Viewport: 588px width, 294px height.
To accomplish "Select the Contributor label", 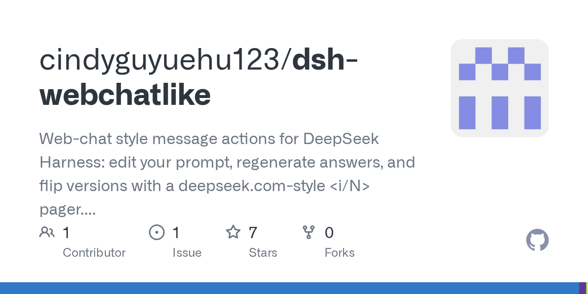I will pos(94,253).
